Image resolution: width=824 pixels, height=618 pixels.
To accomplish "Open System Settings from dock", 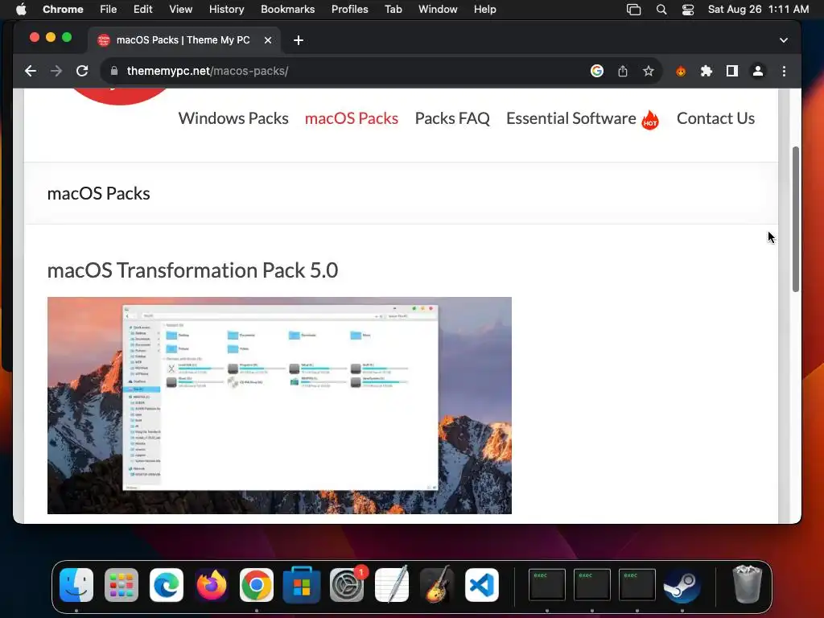I will tap(347, 584).
